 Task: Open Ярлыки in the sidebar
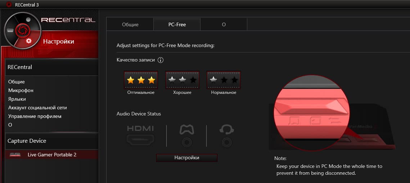(17, 99)
